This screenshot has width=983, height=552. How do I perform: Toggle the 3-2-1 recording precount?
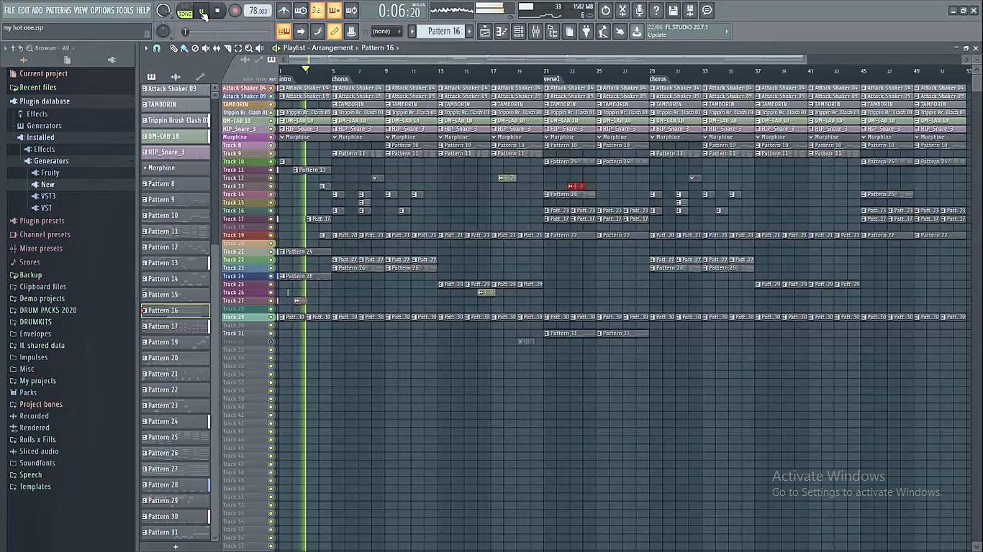point(315,10)
